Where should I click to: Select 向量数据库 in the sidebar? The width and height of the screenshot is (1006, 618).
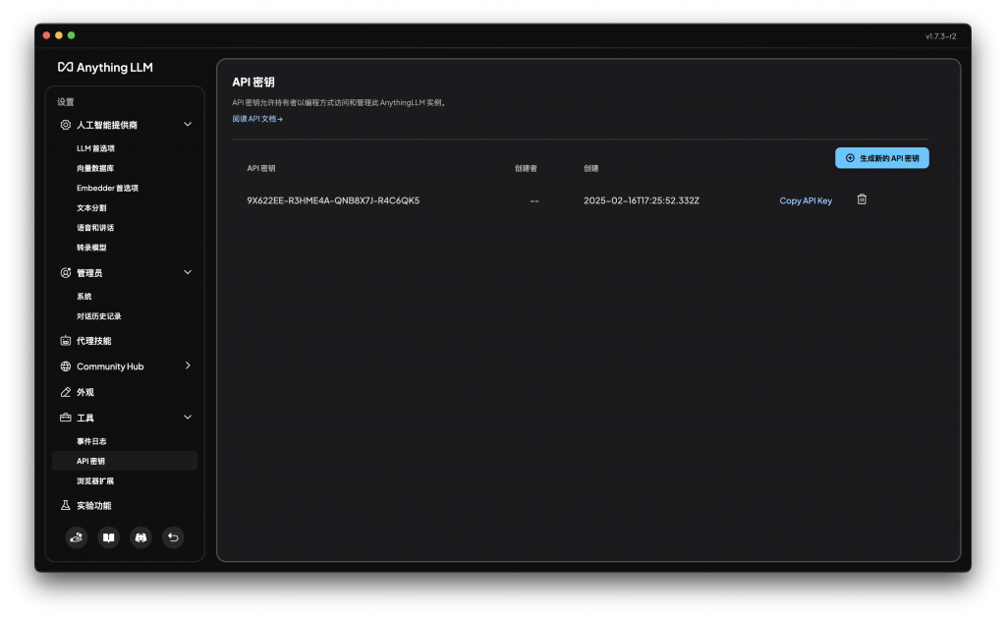(95, 168)
